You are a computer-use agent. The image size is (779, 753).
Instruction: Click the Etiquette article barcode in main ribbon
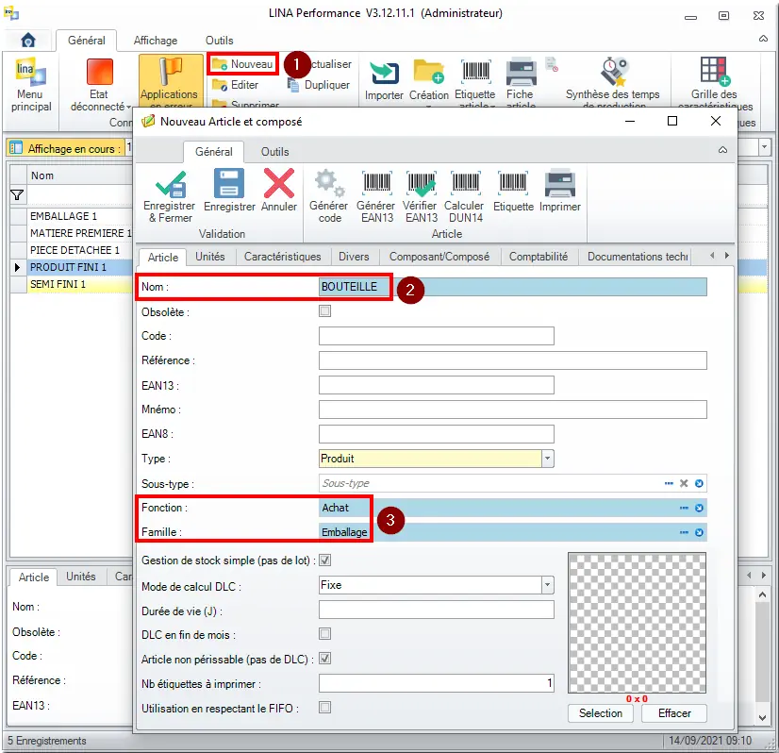point(475,72)
